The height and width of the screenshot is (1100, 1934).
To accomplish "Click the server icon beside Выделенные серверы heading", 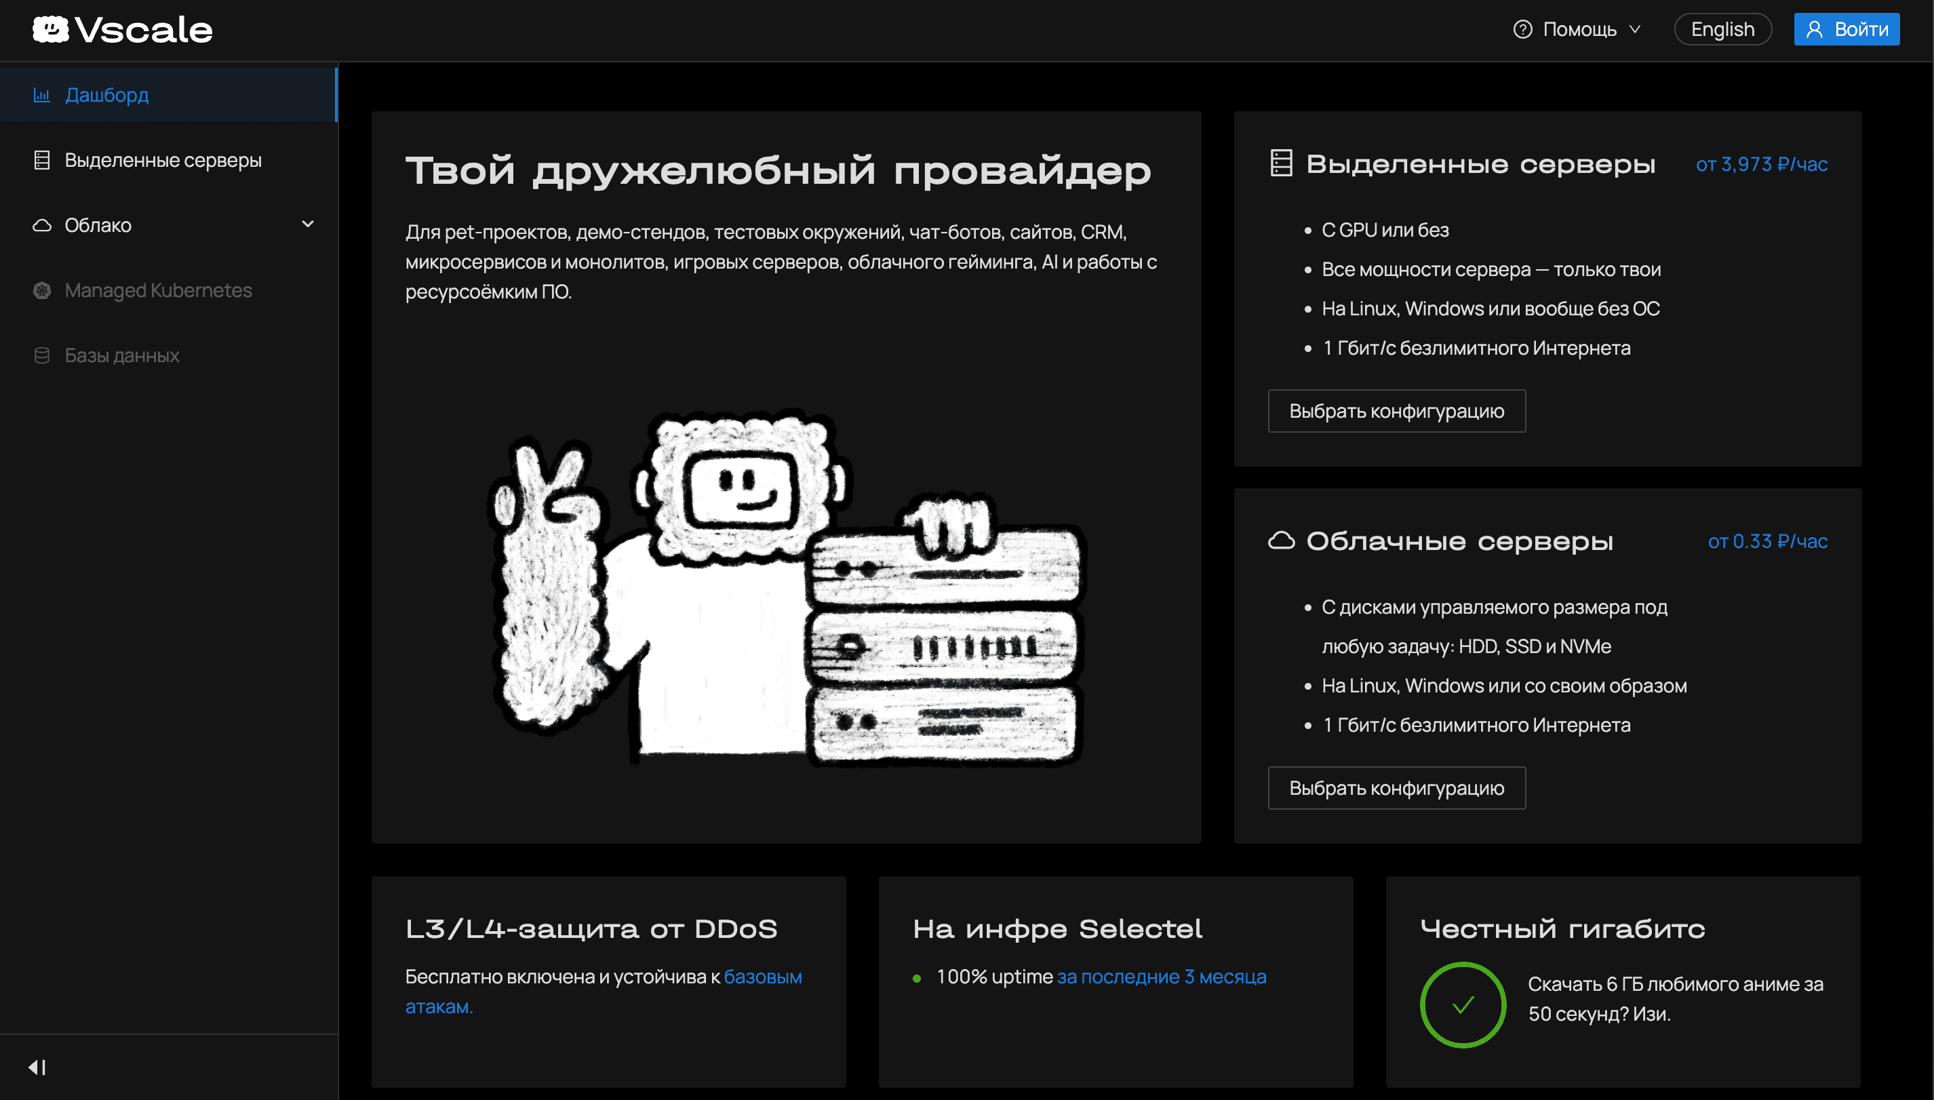I will (1280, 163).
